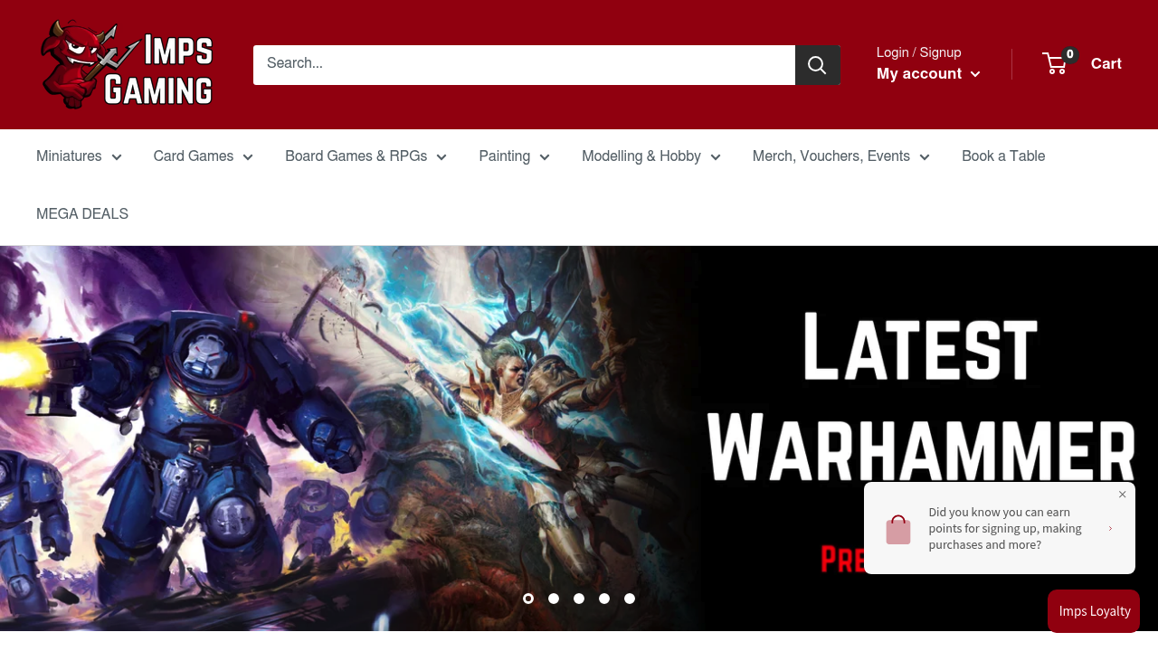This screenshot has height=651, width=1158.
Task: Open Board Games & RPGs menu
Action: (x=366, y=156)
